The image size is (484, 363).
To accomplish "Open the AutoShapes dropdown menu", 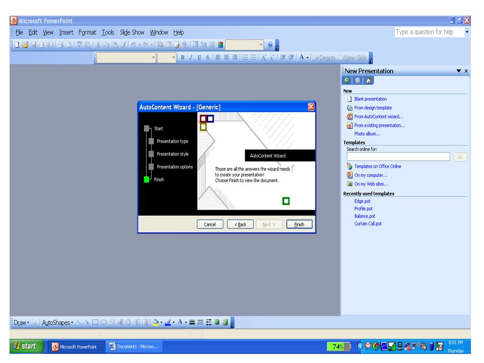I will 57,323.
